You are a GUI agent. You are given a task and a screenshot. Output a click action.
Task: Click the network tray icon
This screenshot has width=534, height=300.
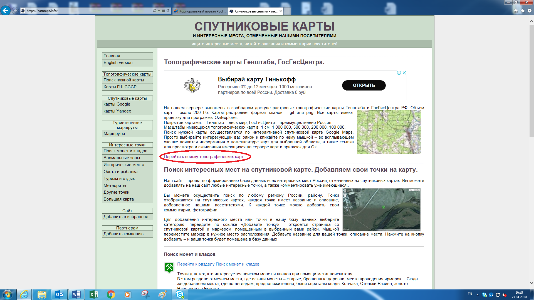pos(498,295)
